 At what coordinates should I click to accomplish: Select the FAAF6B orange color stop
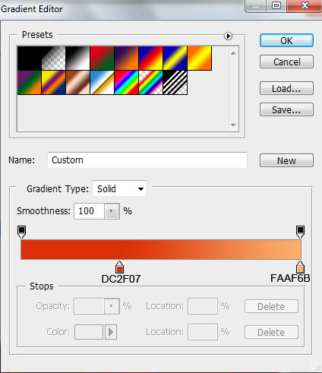[300, 267]
